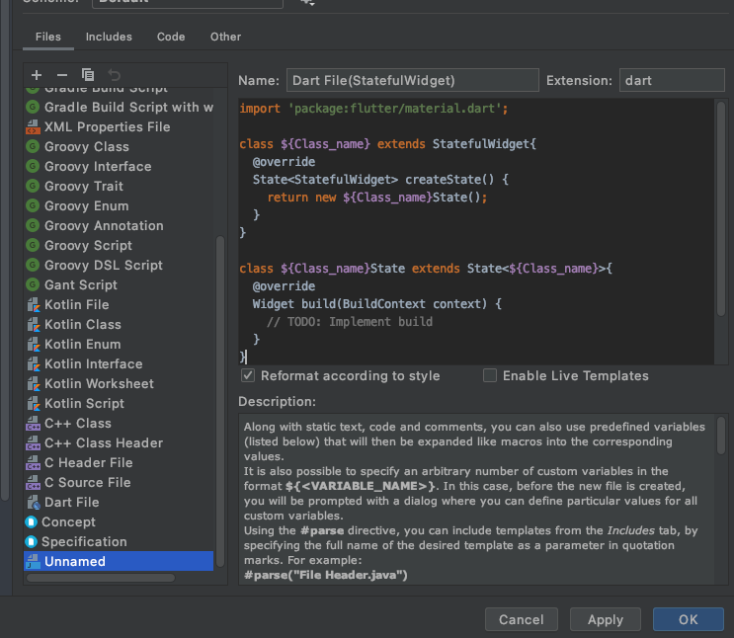This screenshot has width=734, height=638.
Task: Switch to the Files tab
Action: tap(48, 37)
